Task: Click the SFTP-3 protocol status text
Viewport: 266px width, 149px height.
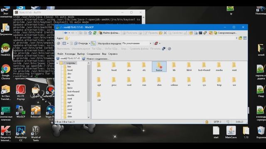Action: [217, 122]
